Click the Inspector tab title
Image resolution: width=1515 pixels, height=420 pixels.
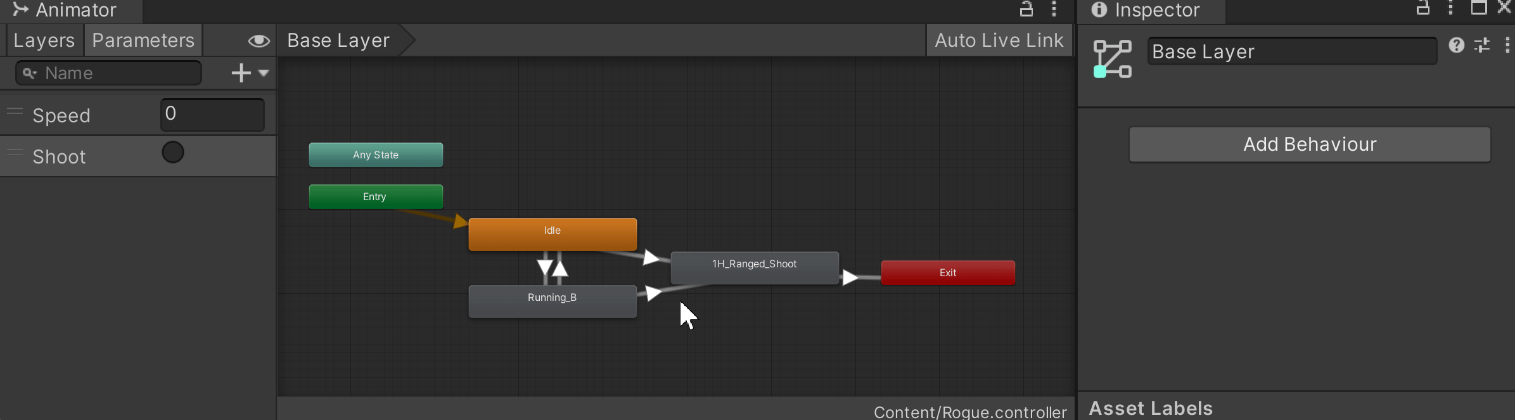1157,10
